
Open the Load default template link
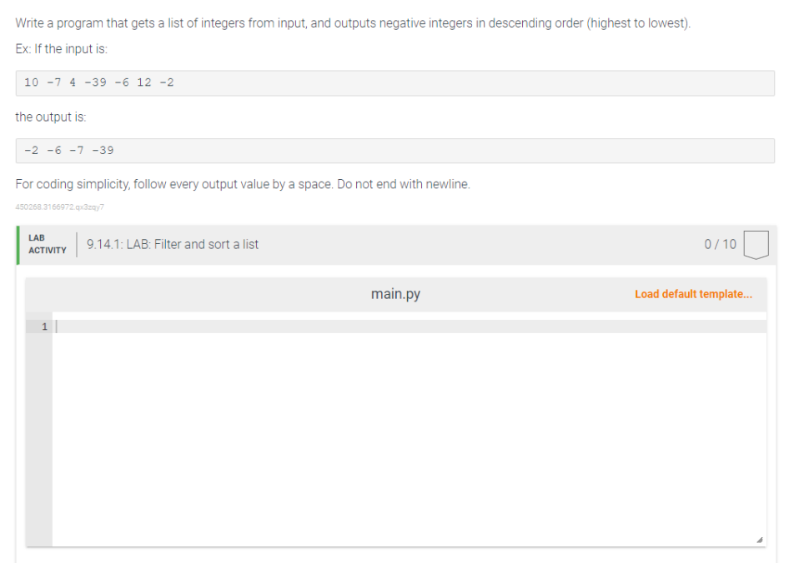coord(693,294)
